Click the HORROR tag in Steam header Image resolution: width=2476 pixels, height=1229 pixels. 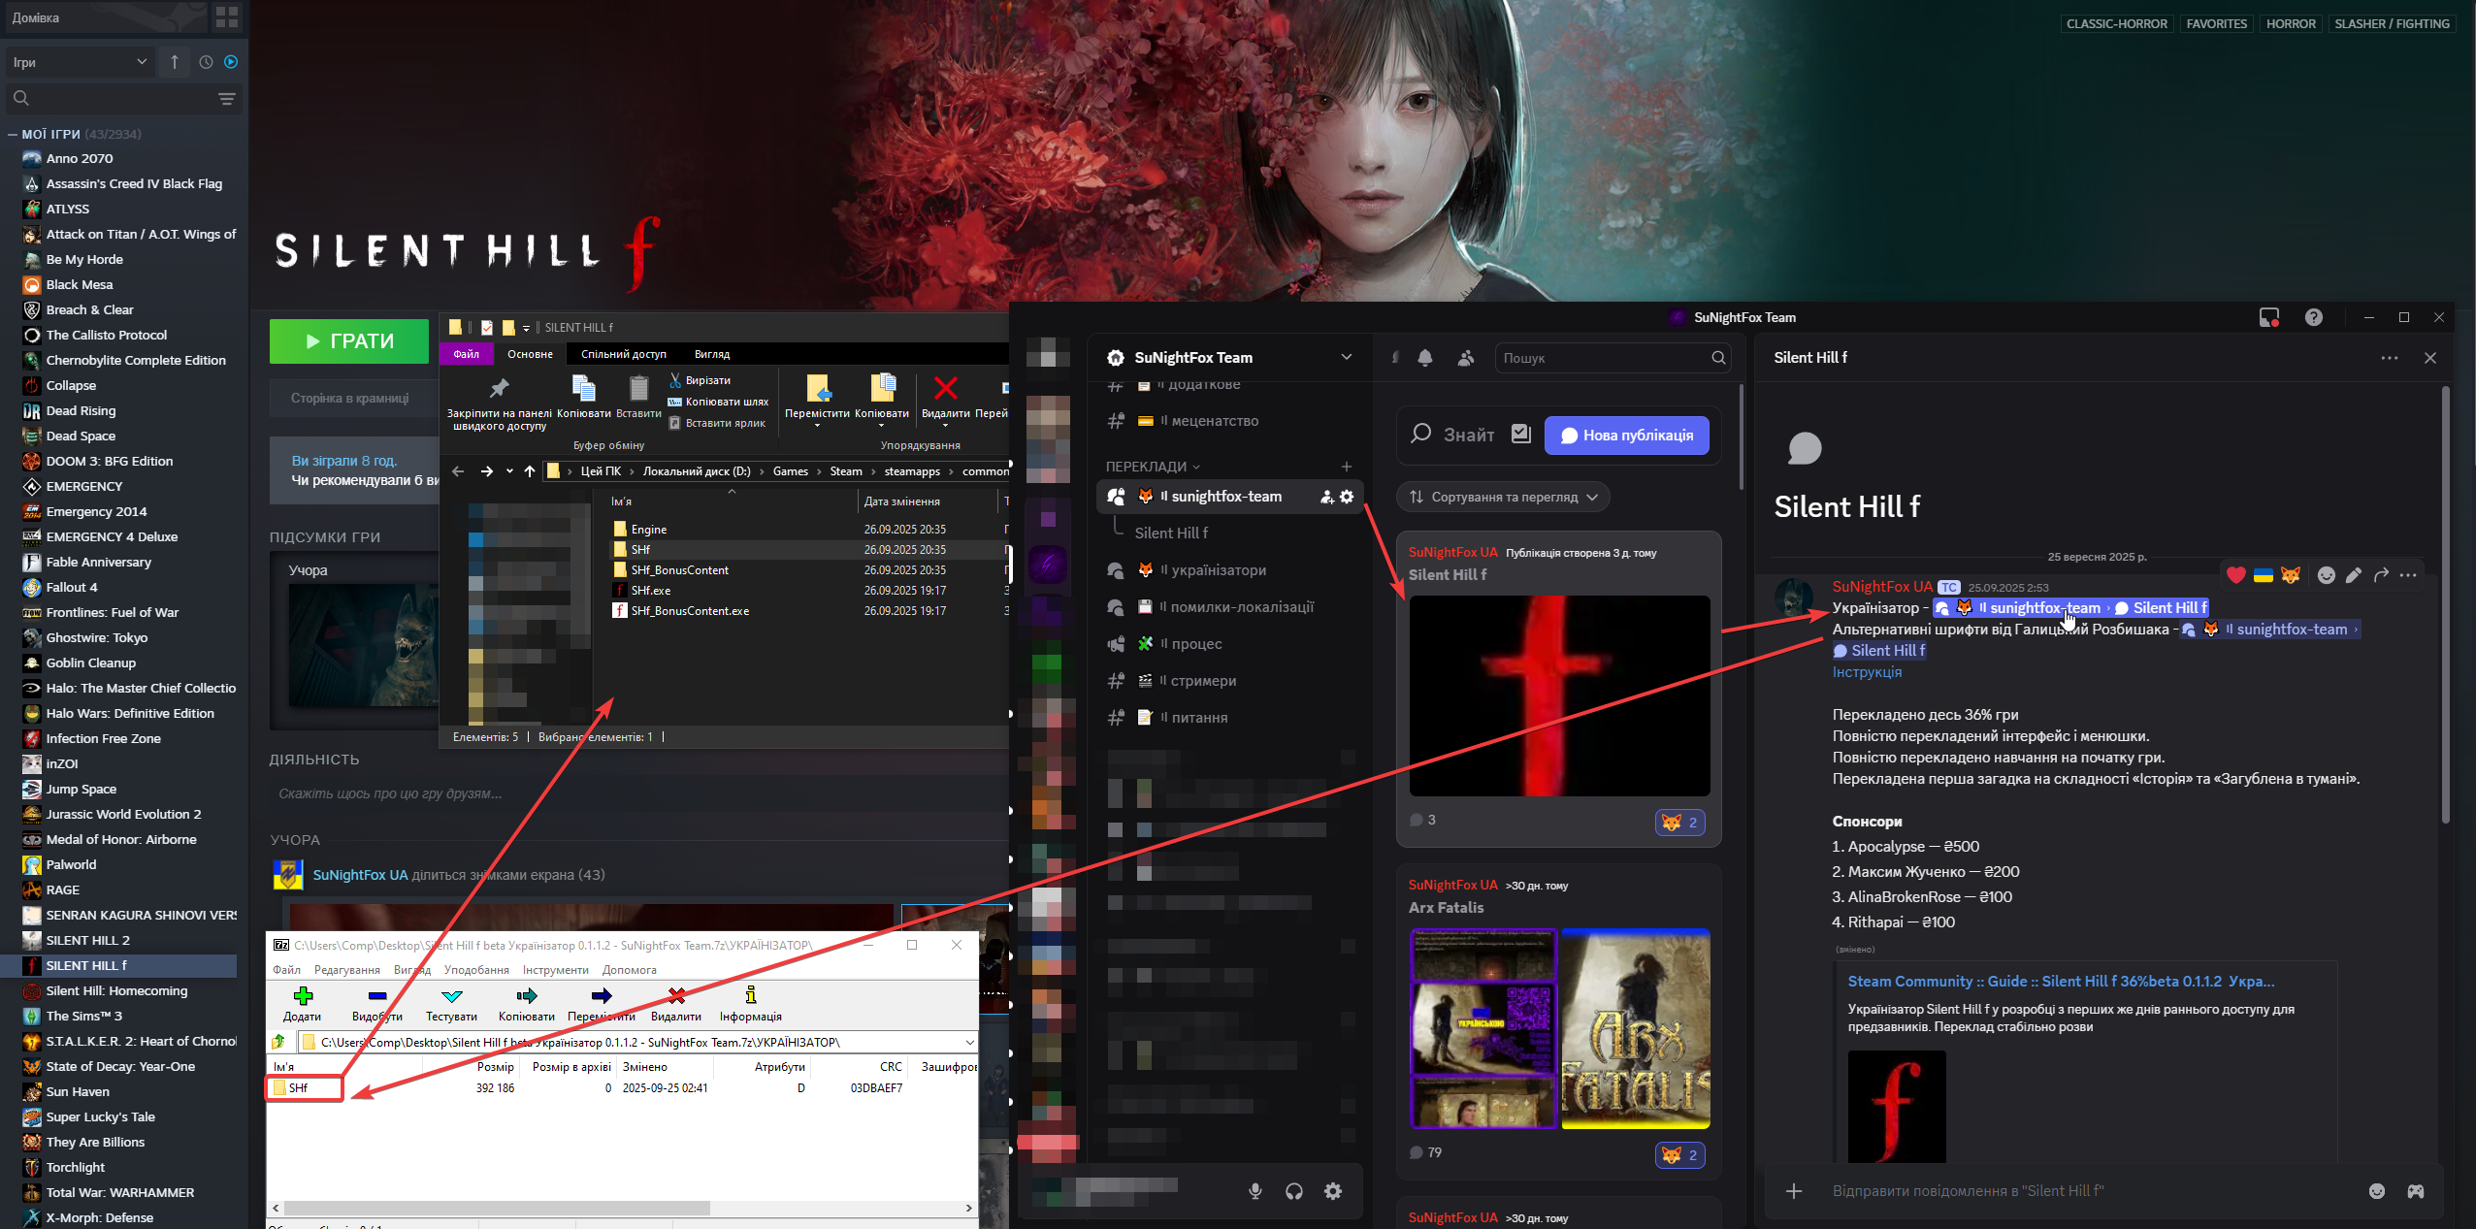click(2291, 23)
